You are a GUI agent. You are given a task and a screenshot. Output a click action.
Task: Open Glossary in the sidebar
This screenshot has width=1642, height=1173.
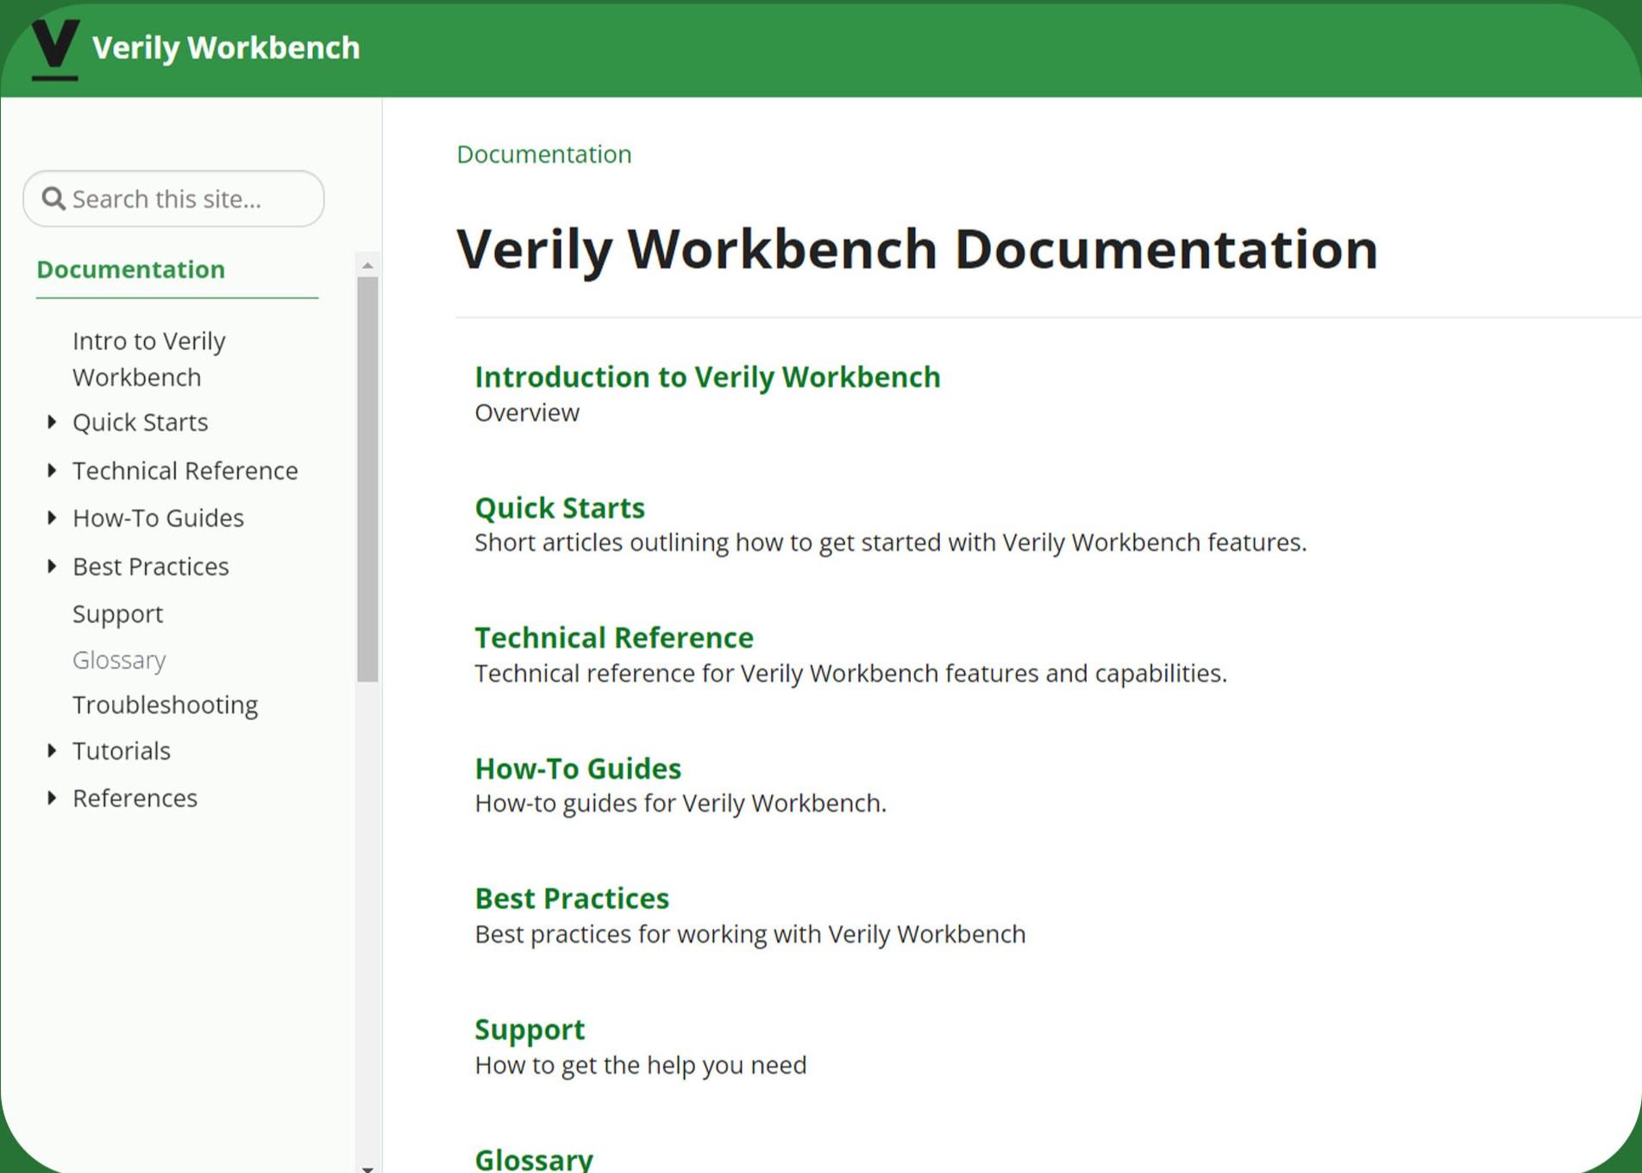coord(119,660)
